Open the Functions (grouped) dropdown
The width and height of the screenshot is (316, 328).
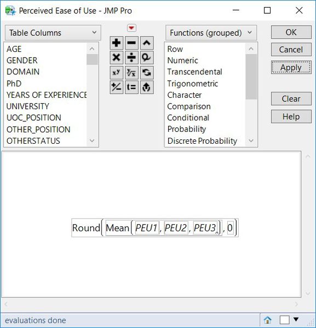[211, 33]
